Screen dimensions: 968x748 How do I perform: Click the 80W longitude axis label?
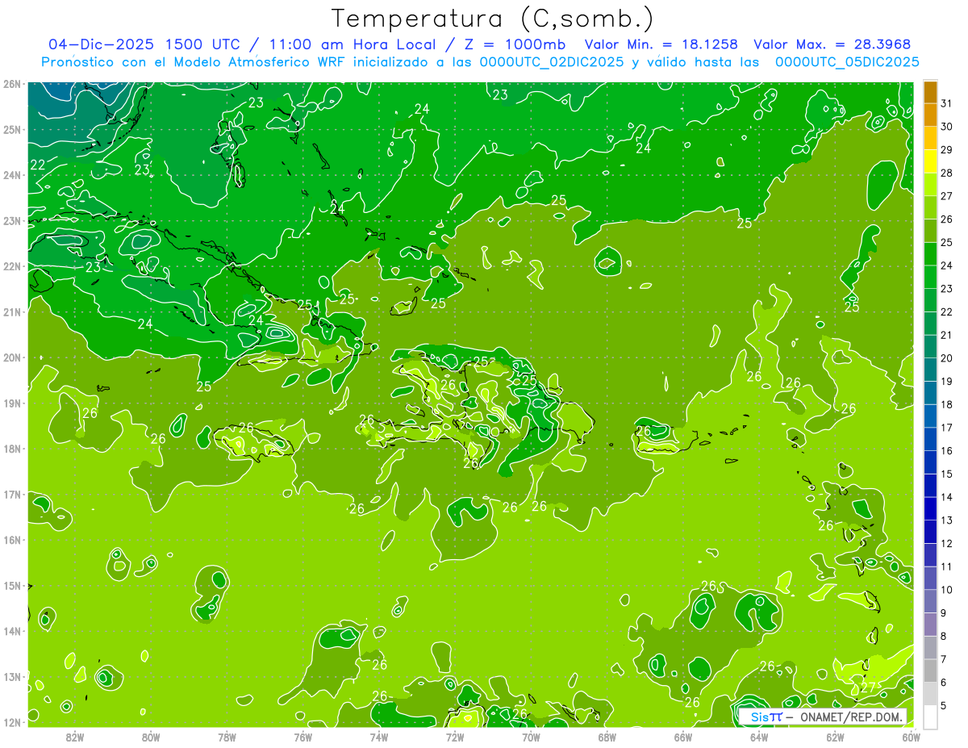[151, 737]
